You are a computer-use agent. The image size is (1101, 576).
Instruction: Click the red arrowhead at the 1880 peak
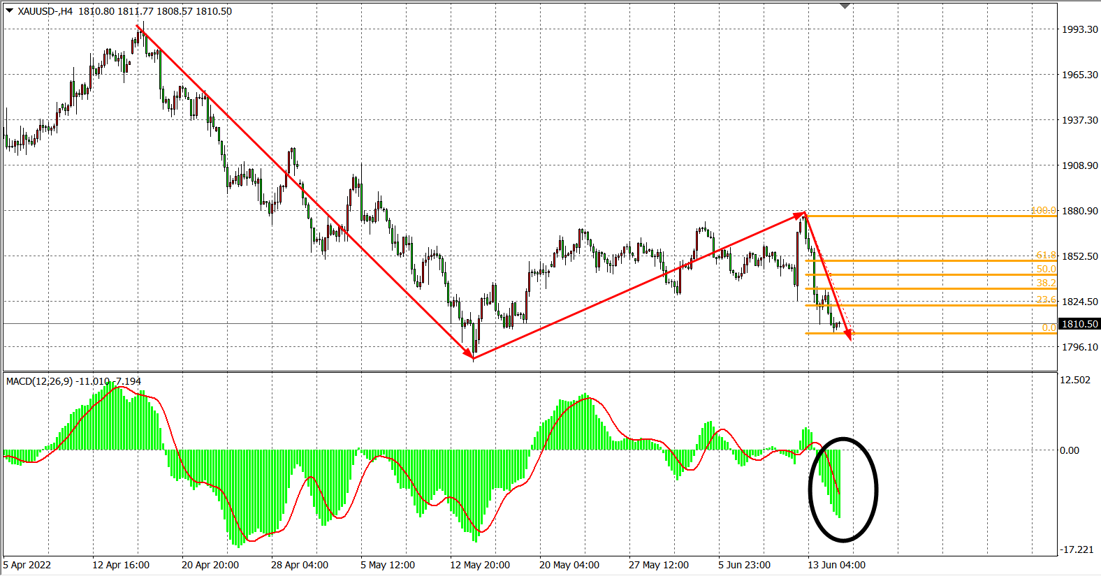click(x=800, y=215)
